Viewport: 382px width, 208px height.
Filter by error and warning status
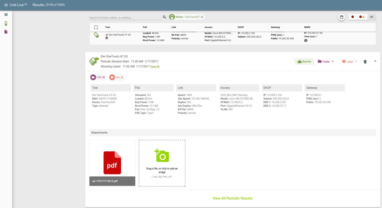pyautogui.click(x=362, y=17)
